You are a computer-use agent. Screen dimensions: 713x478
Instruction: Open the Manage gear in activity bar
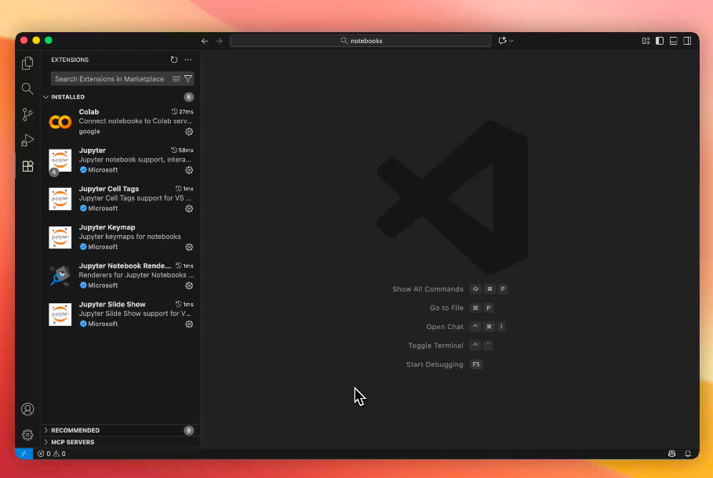pyautogui.click(x=27, y=434)
